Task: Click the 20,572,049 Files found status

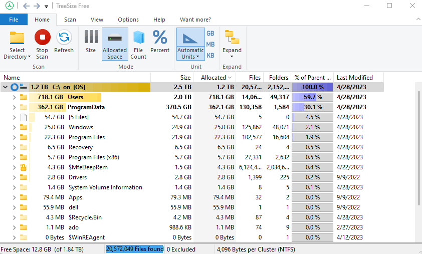Action: (135, 249)
